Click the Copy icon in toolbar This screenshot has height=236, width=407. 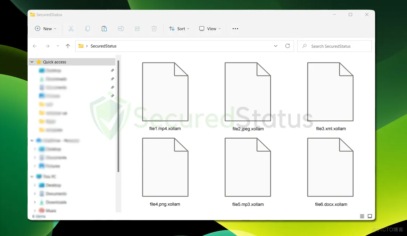coord(88,29)
